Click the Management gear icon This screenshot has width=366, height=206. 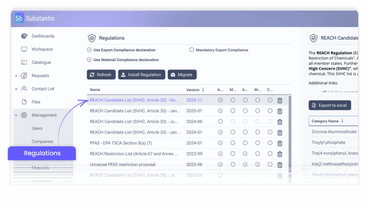click(24, 115)
